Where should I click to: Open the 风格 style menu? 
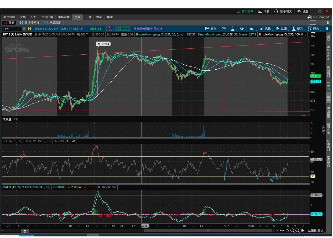click(265, 29)
